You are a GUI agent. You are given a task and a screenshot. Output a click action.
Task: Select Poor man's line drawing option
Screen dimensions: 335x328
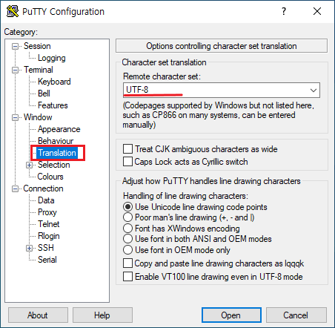click(x=127, y=217)
